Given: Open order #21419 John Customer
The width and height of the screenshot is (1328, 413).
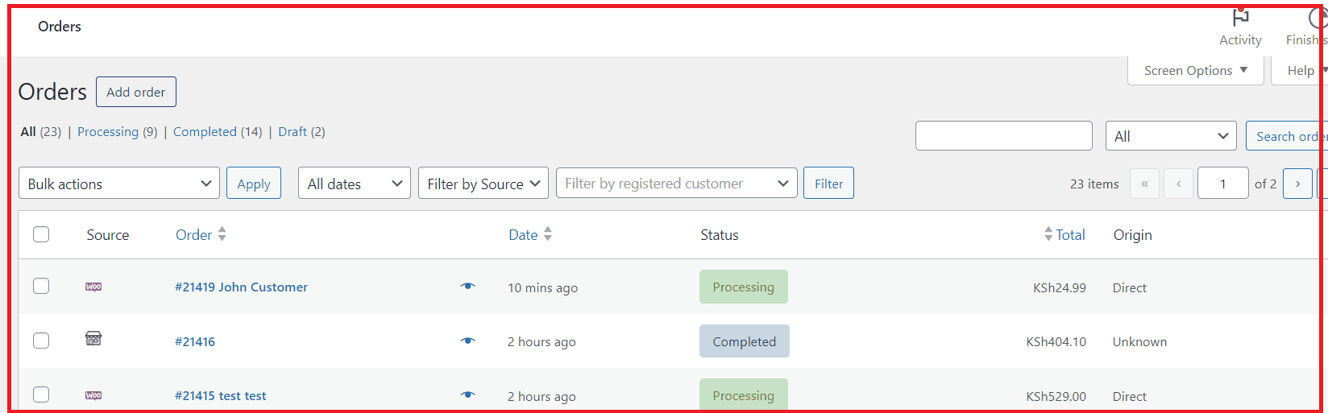Looking at the screenshot, I should point(241,287).
